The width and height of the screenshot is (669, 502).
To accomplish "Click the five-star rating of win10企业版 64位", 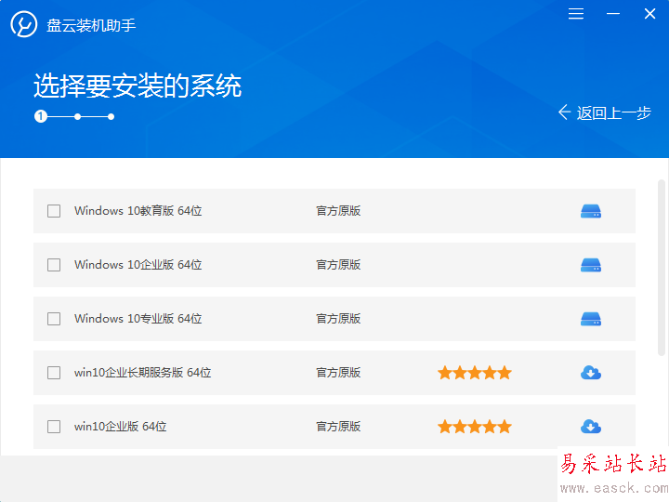I will (475, 427).
